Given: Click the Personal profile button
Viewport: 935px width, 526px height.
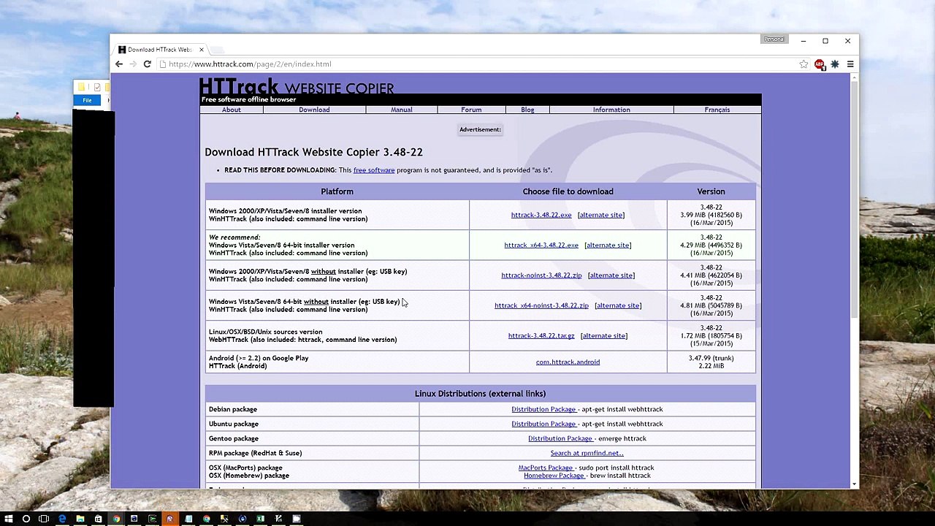Looking at the screenshot, I should 774,39.
